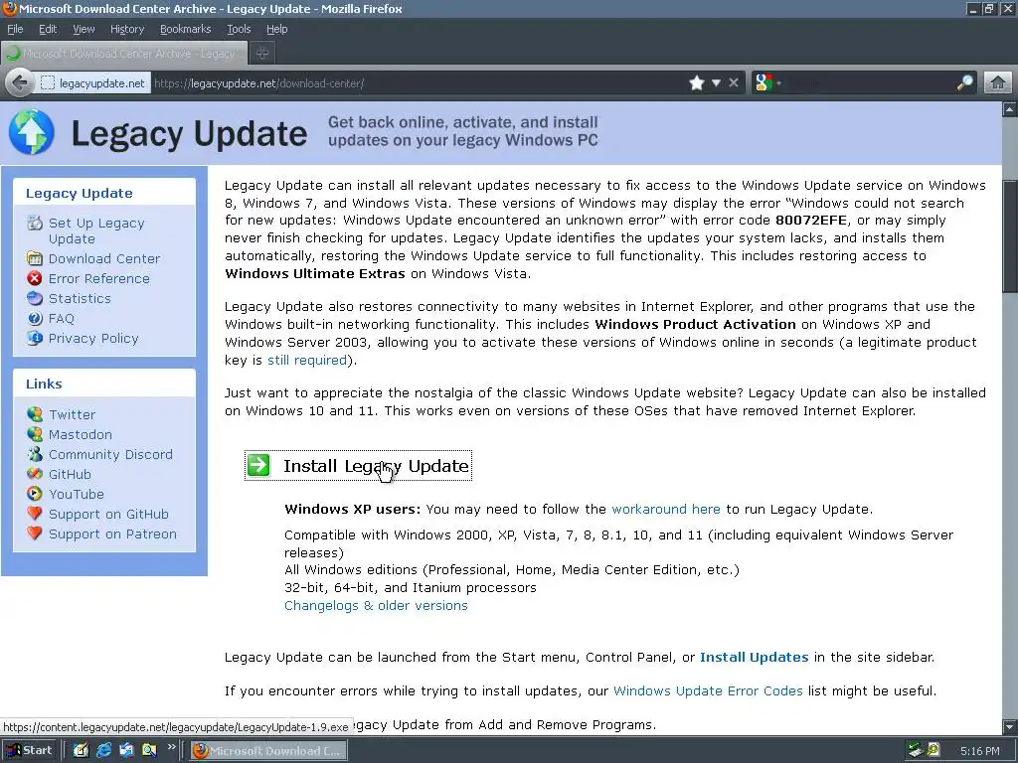The width and height of the screenshot is (1018, 763).
Task: Stop loading with the X button
Action: click(734, 83)
